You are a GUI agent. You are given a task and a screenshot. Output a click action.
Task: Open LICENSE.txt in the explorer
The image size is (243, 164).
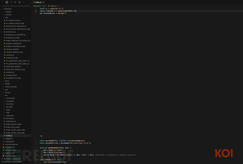[10, 147]
